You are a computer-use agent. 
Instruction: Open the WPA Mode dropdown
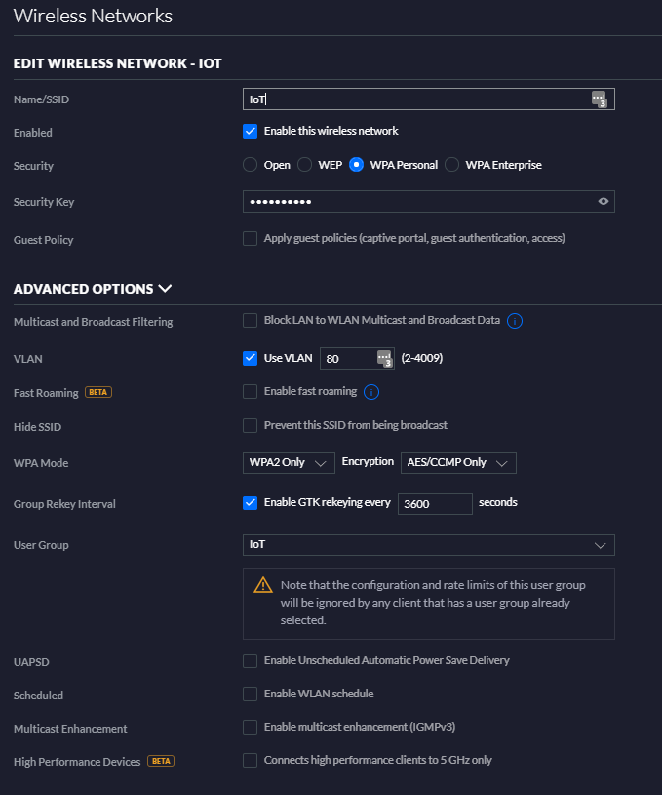[289, 462]
